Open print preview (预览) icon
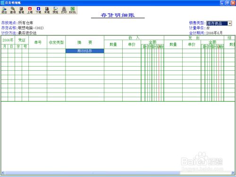Image resolution: width=236 pixels, height=177 pixels. pos(55,10)
